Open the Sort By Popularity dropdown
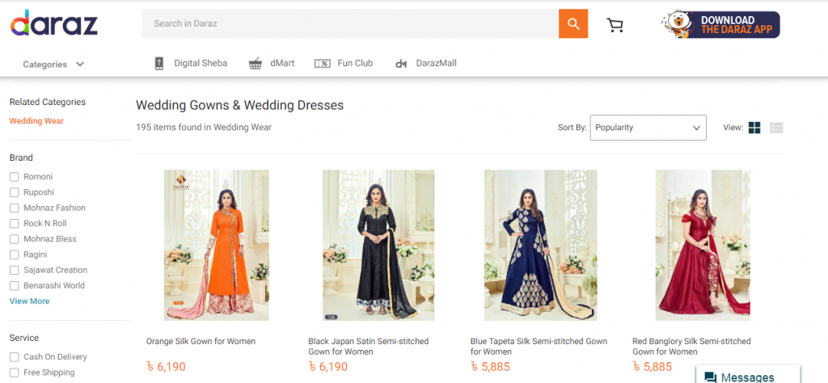This screenshot has height=383, width=828. click(x=648, y=128)
